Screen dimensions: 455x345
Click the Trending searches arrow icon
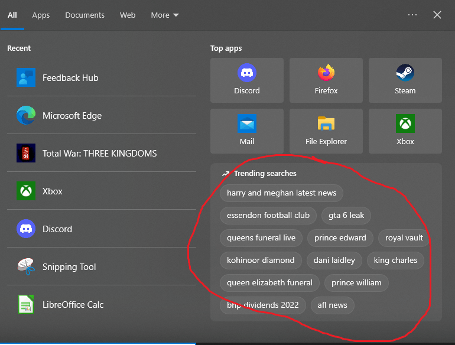tap(226, 174)
